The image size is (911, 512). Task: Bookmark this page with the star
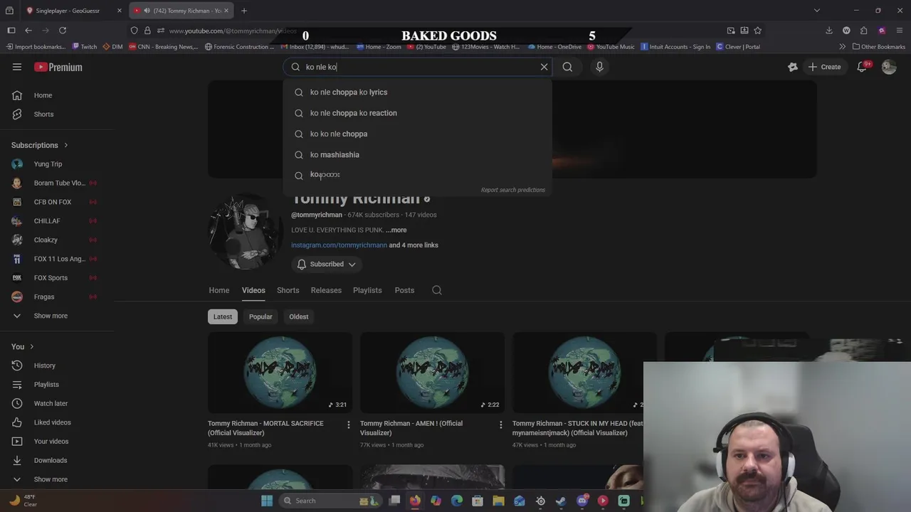[757, 31]
